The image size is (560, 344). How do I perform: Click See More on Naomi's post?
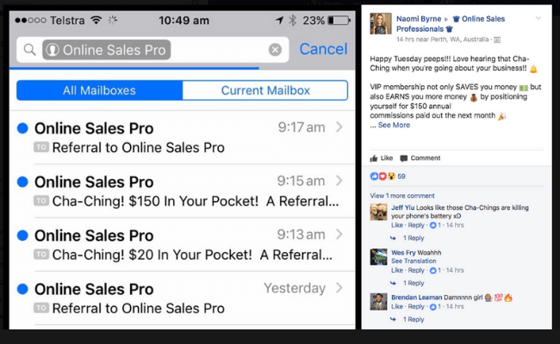click(x=394, y=125)
